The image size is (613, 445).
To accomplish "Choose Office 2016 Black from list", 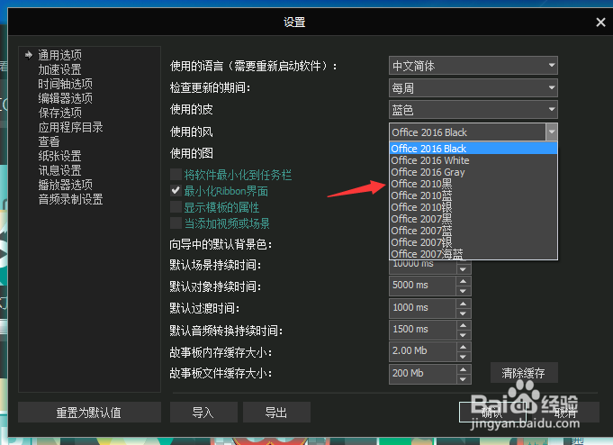I will click(473, 149).
